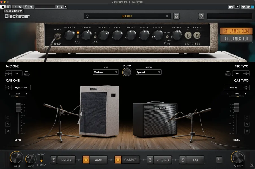This screenshot has width=255, height=169.
Task: Open plugin settings via the gear icon
Action: tap(201, 16)
